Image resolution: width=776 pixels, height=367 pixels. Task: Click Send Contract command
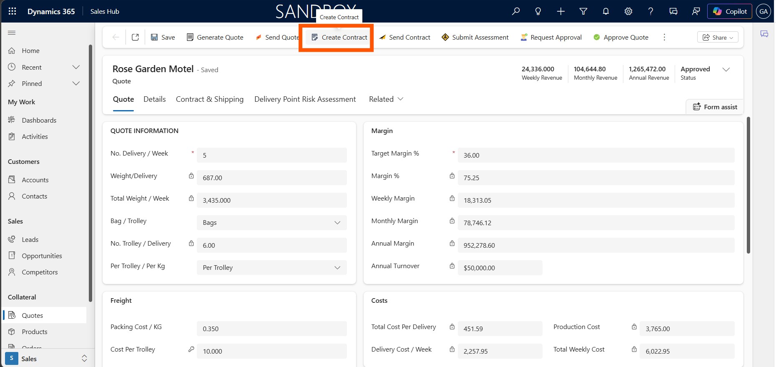click(x=404, y=37)
